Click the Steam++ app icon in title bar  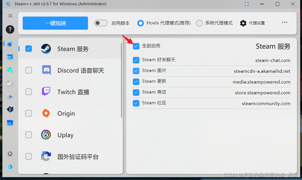click(8, 4)
